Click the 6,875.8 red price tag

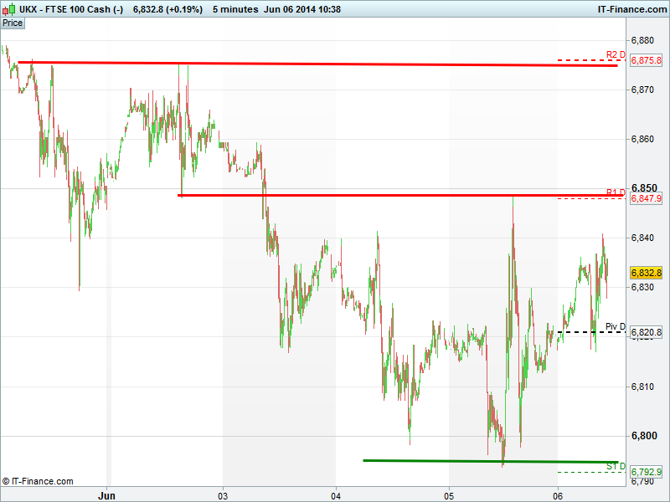click(646, 60)
